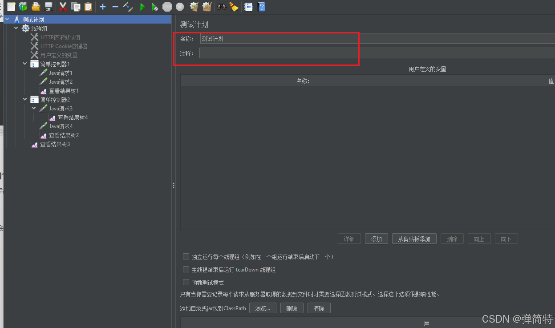Save the test plan with disk icon
The image size is (555, 328).
coord(49,7)
